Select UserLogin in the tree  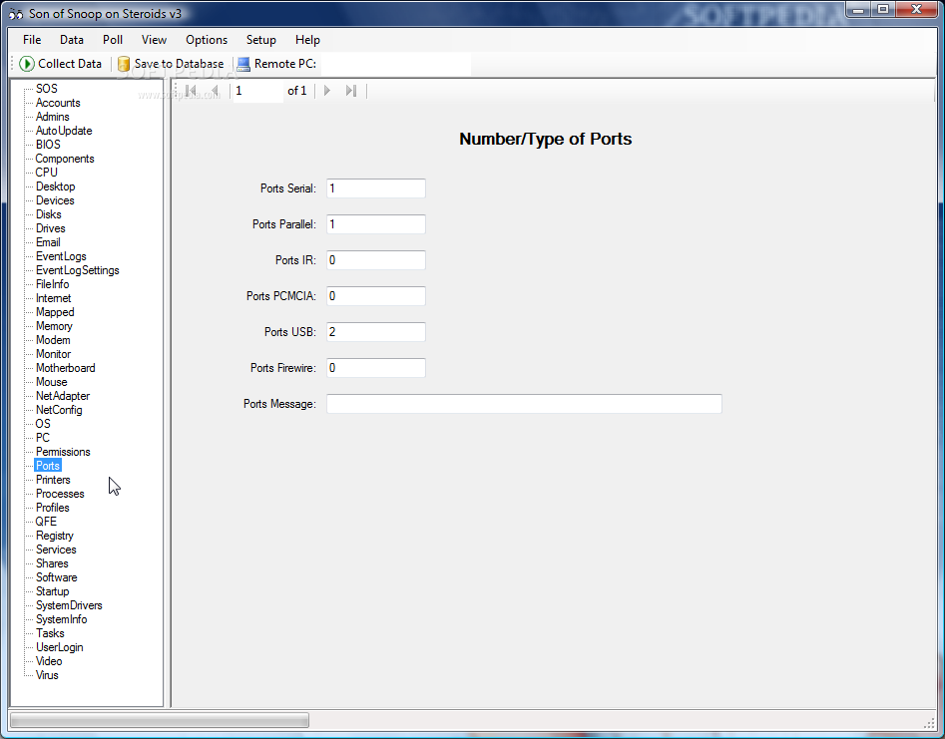pos(60,647)
